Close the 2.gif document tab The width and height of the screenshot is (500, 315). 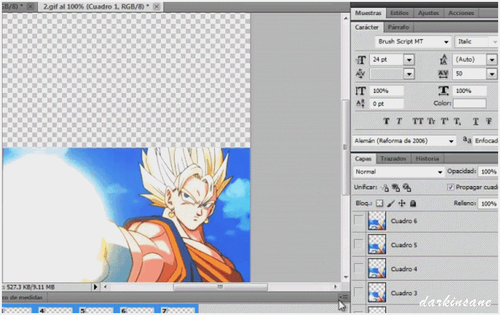tap(156, 6)
